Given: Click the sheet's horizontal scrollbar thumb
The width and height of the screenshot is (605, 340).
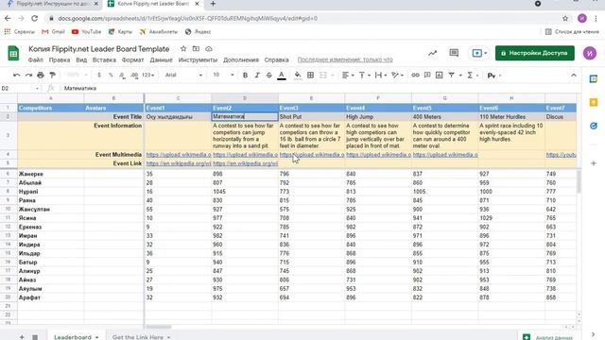Looking at the screenshot, I should coord(158,327).
